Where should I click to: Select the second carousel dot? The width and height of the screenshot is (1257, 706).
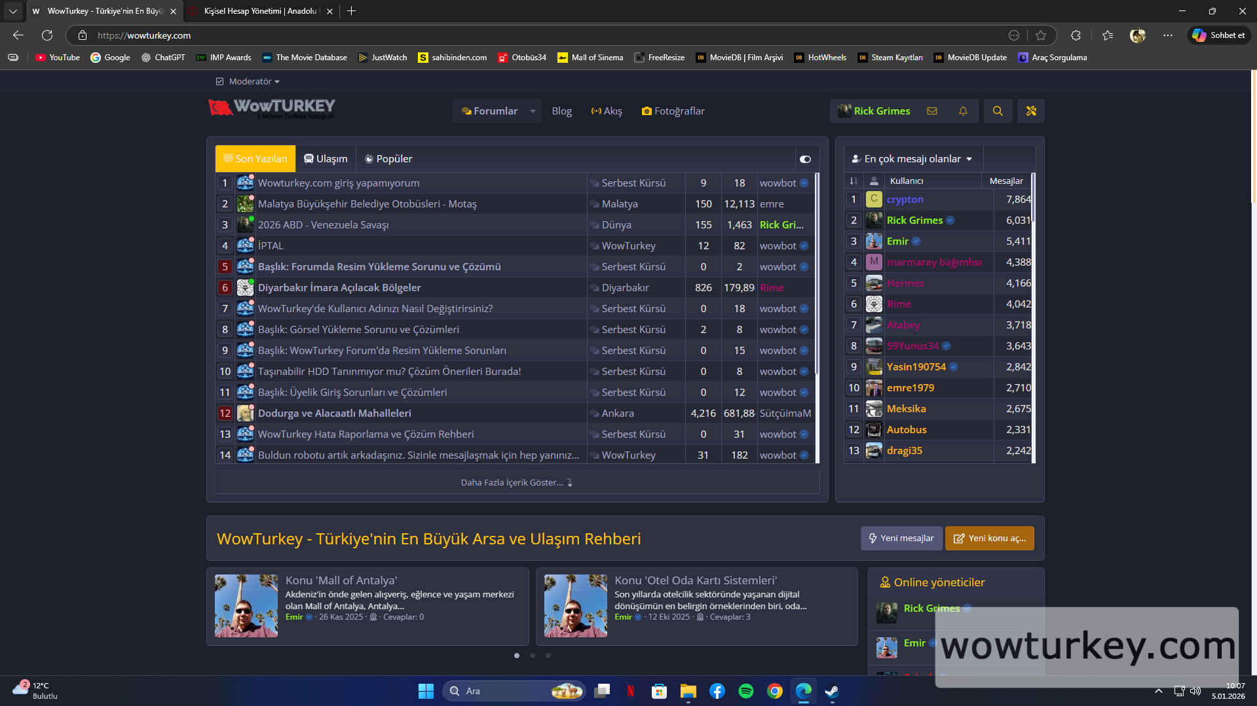coord(533,656)
